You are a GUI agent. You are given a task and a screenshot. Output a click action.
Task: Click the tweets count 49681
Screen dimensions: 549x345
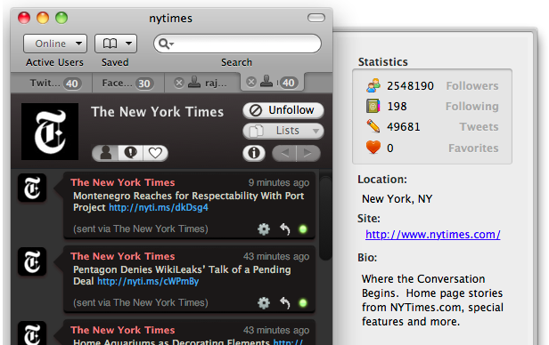click(404, 127)
